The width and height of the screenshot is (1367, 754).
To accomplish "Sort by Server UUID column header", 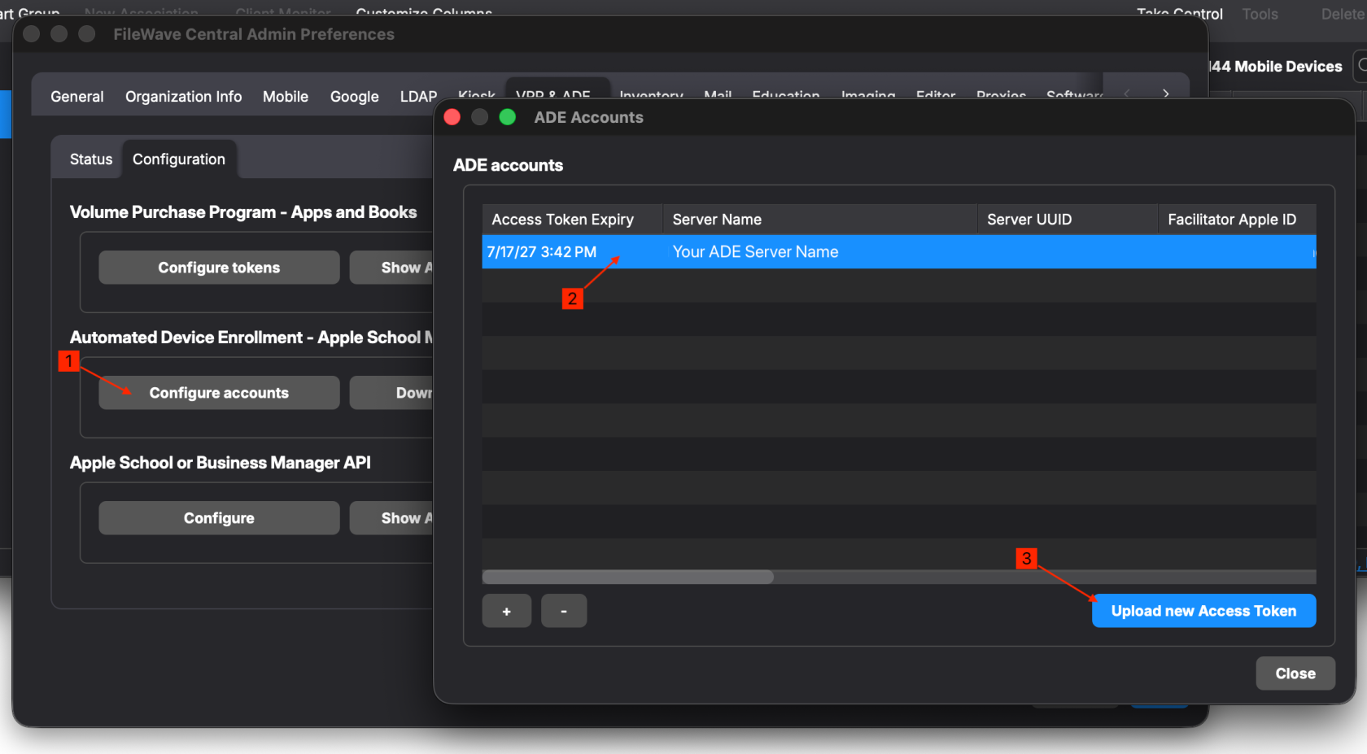I will pos(1068,220).
